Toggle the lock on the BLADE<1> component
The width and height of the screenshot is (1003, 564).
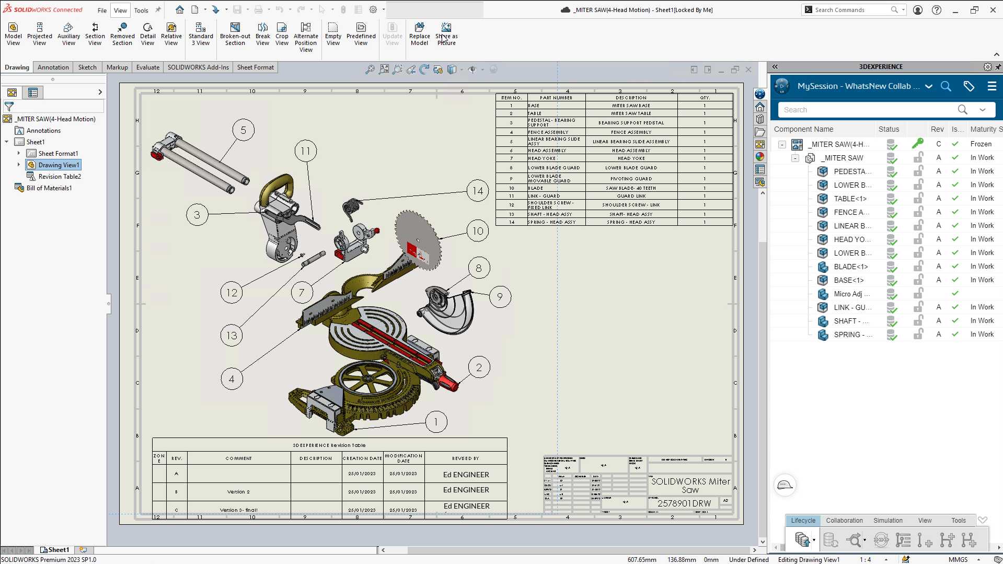coord(918,265)
